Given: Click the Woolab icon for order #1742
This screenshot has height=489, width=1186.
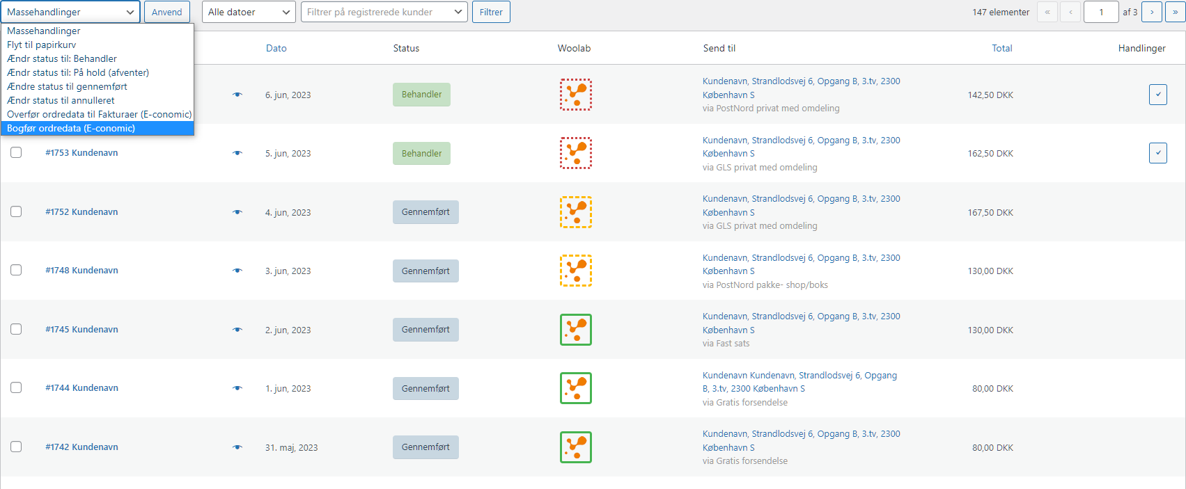Looking at the screenshot, I should pyautogui.click(x=575, y=447).
